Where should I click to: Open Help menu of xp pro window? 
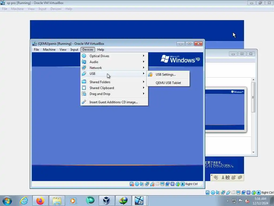tap(69, 9)
